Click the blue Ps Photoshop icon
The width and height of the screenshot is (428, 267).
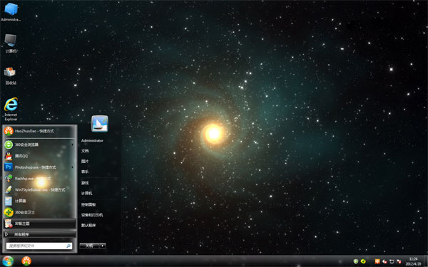9,167
